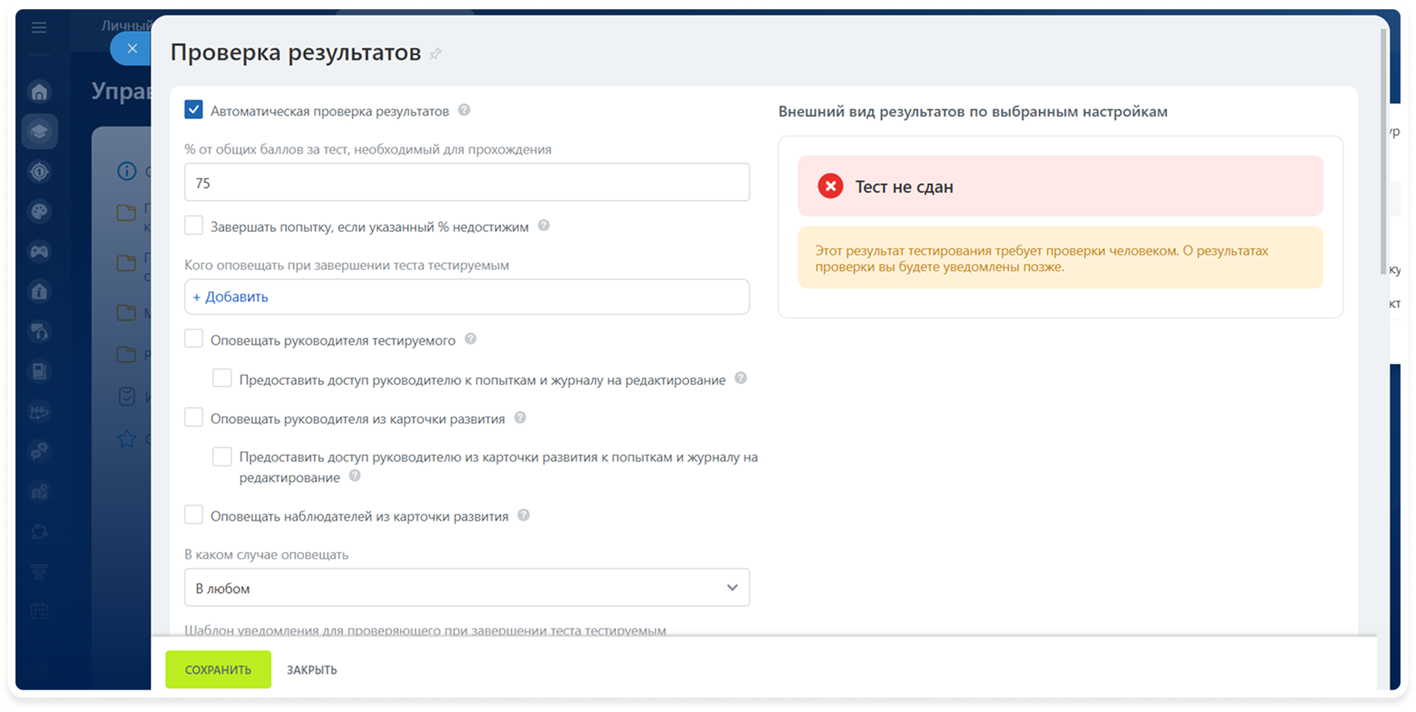Click the info circle icon in background panel
Viewport: 1416px width, 712px height.
pyautogui.click(x=127, y=171)
